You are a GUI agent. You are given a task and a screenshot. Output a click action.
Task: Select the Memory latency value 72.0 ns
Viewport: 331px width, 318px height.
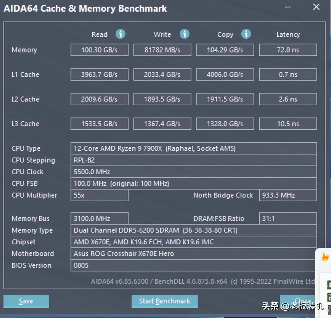tap(288, 50)
